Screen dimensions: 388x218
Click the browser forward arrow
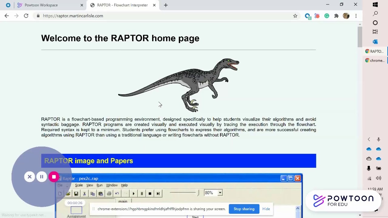click(16, 16)
